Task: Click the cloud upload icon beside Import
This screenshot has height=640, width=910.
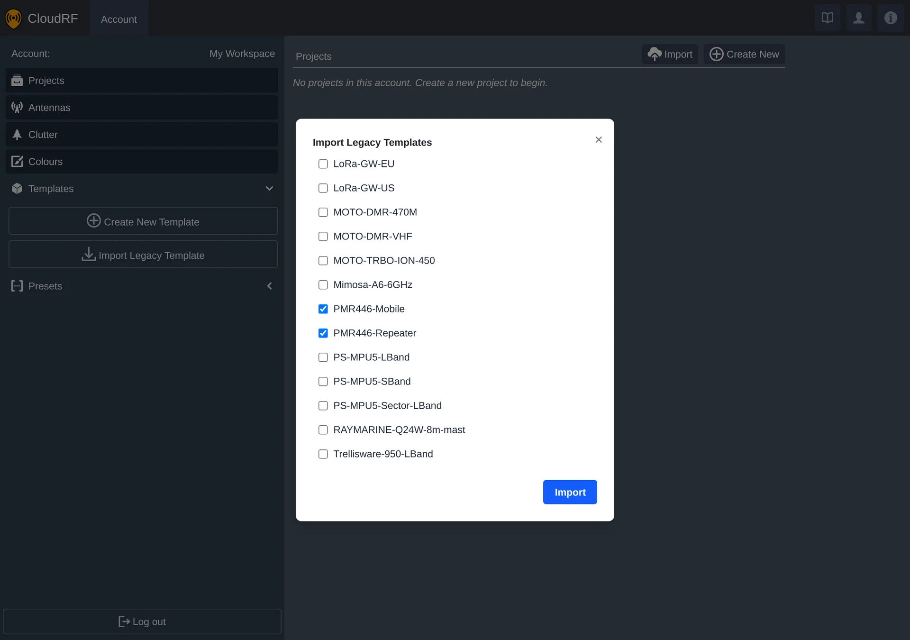Action: pyautogui.click(x=655, y=54)
